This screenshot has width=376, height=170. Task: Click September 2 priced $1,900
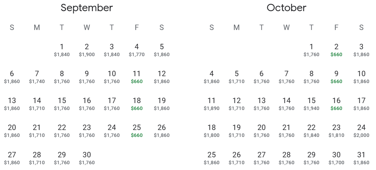87,50
